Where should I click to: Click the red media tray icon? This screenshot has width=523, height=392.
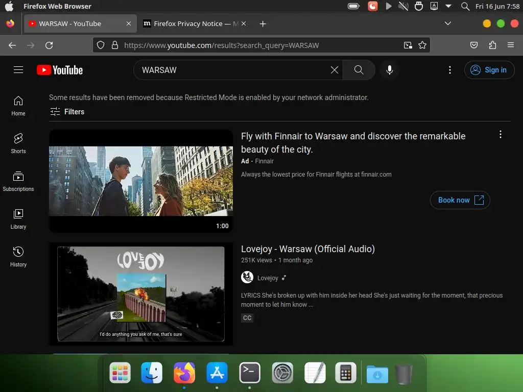[x=372, y=6]
